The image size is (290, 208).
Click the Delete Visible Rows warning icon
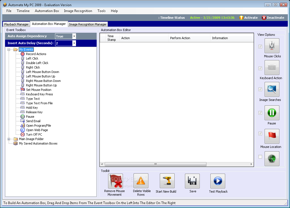[141, 181]
